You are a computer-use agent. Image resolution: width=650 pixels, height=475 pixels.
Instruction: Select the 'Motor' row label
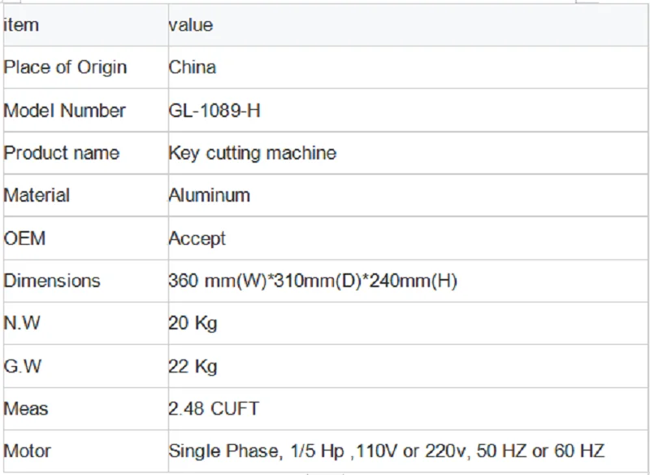pyautogui.click(x=27, y=451)
